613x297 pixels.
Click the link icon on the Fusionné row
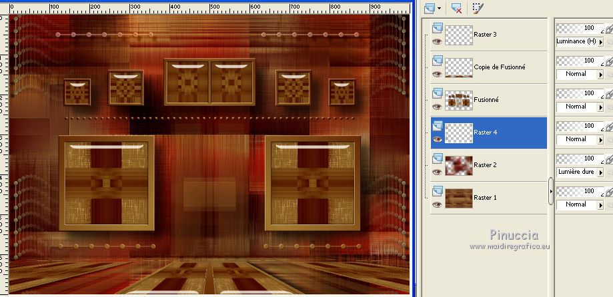click(609, 94)
